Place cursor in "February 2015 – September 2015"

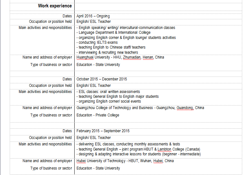pyautogui.click(x=103, y=131)
